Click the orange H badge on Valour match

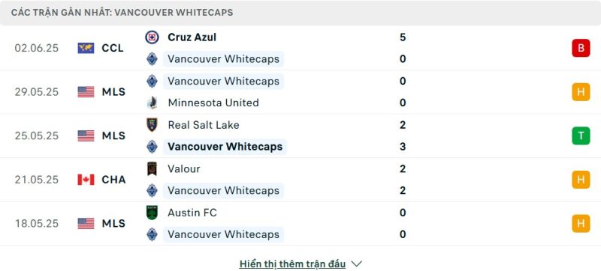coord(581,180)
